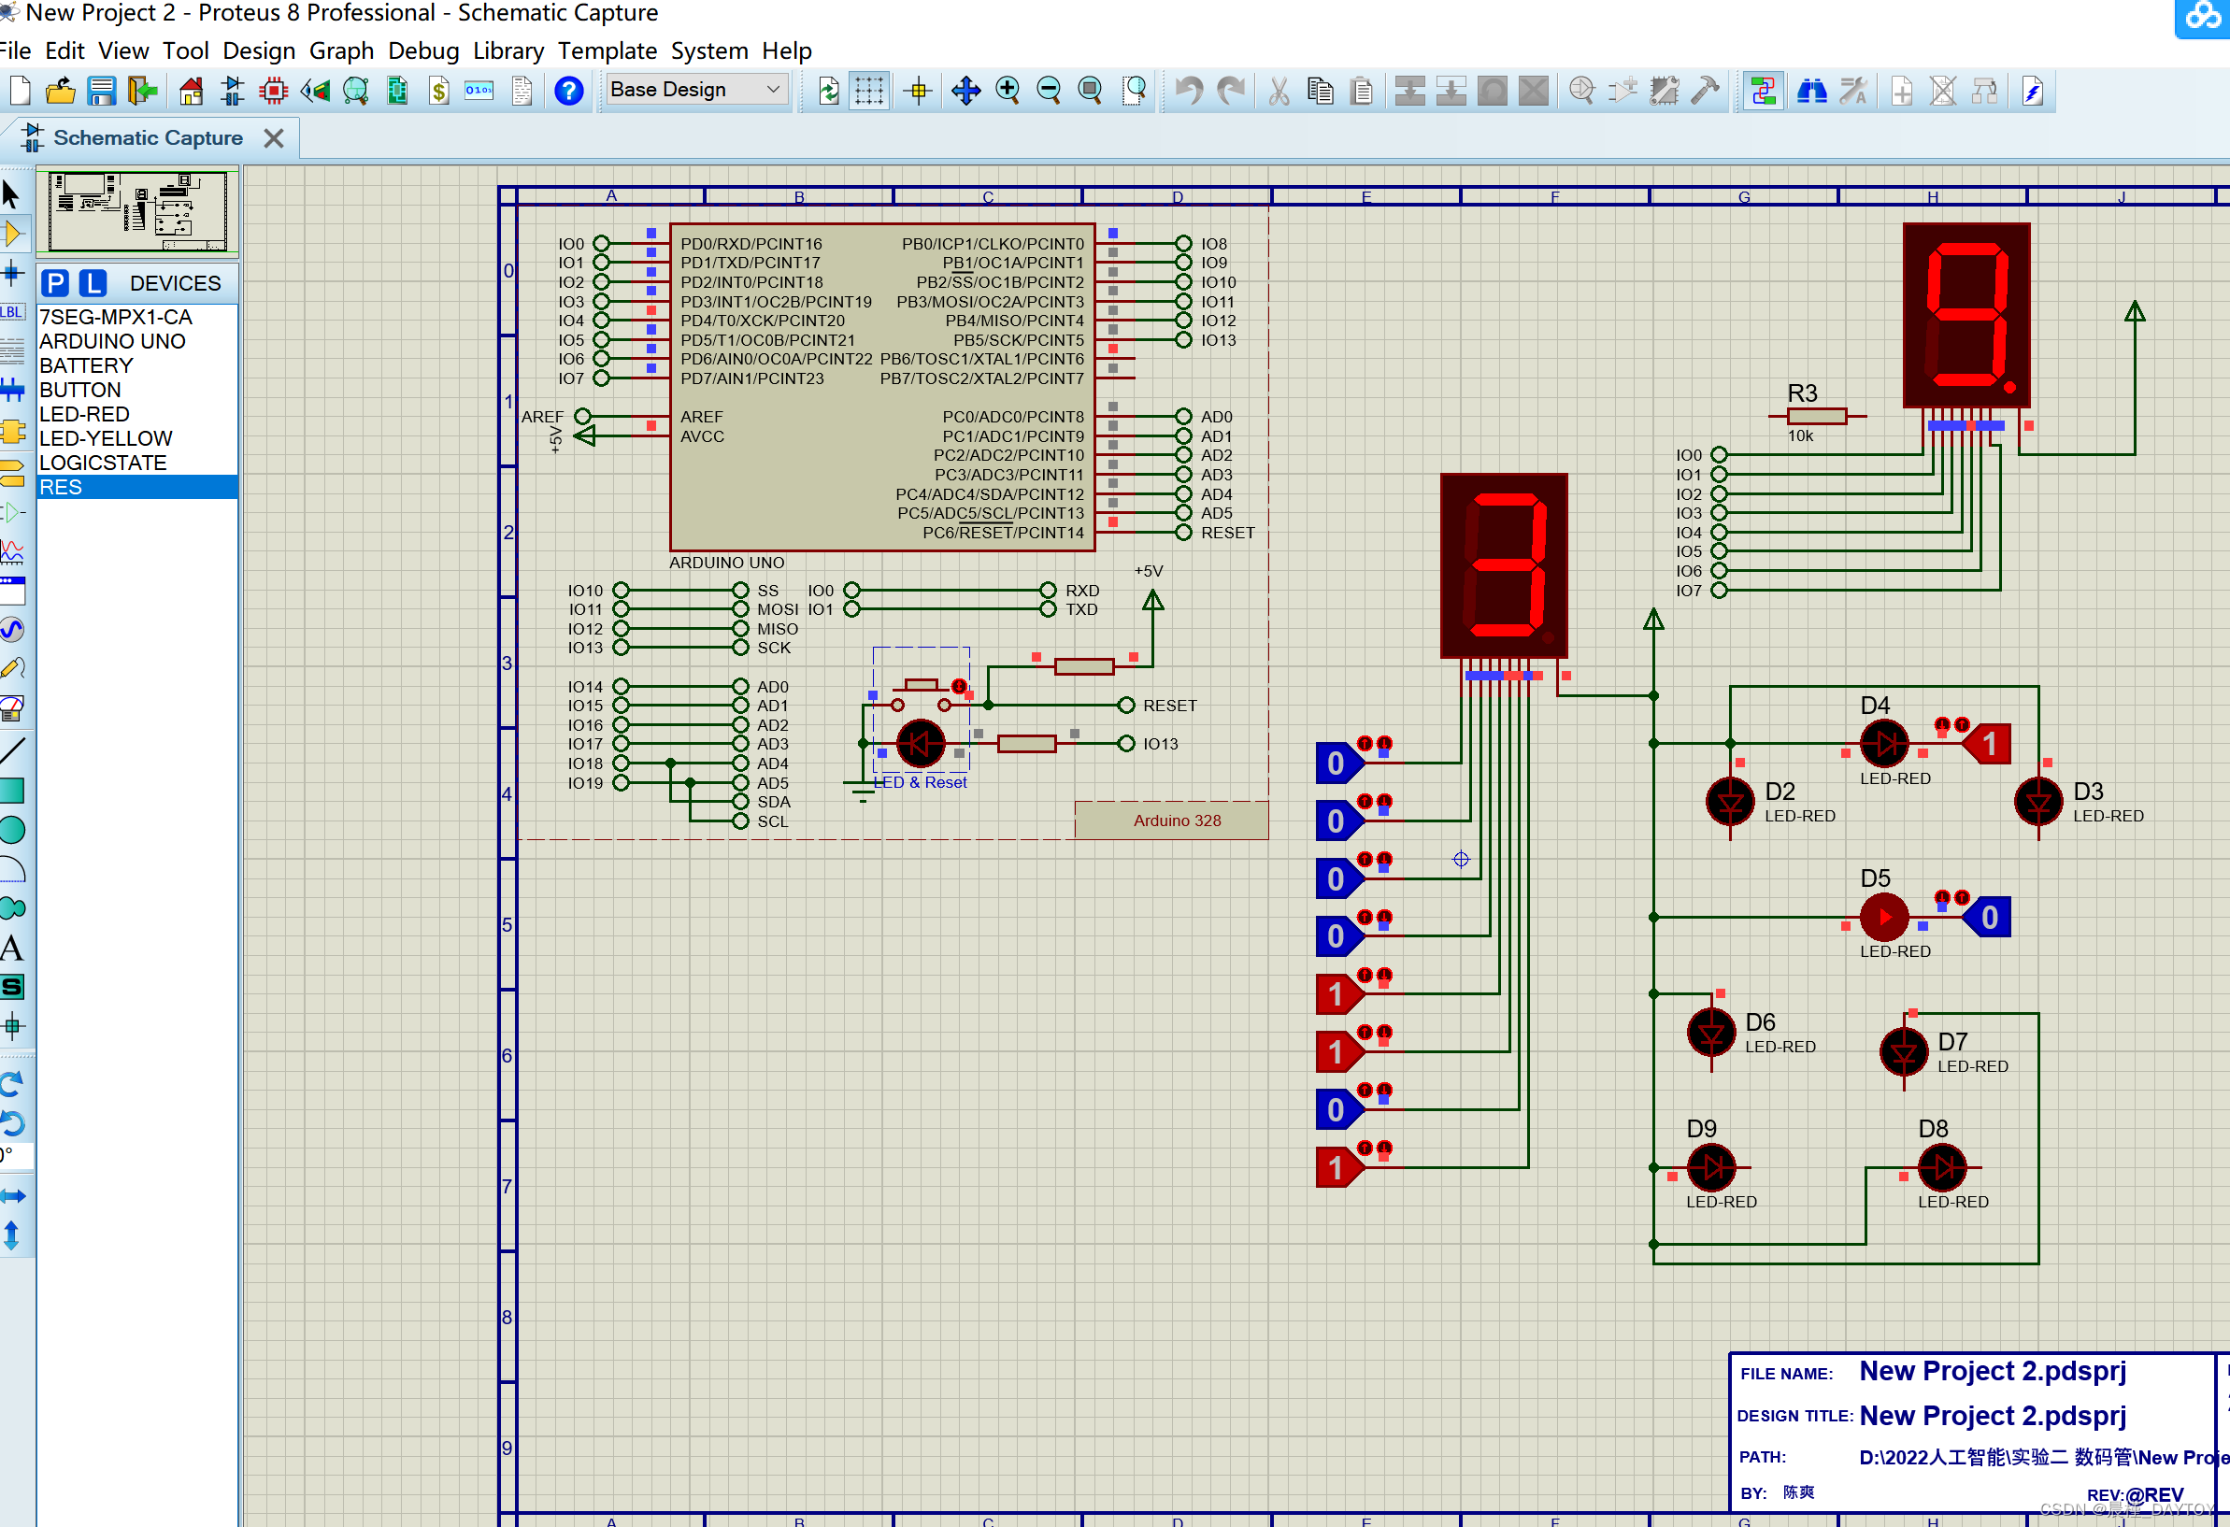Open the Design menu
2230x1527 pixels.
tap(258, 50)
